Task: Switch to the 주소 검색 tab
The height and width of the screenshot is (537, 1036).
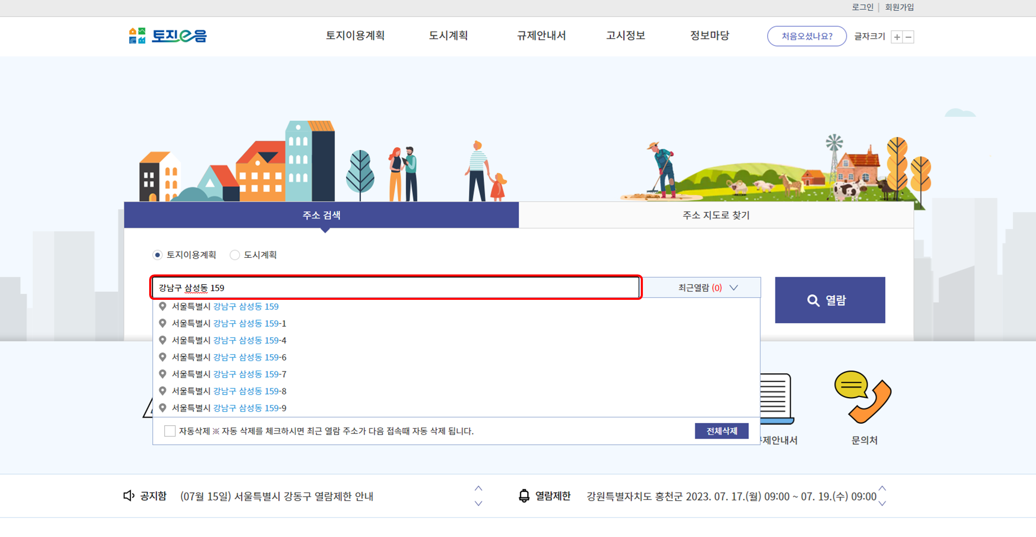Action: pos(321,215)
